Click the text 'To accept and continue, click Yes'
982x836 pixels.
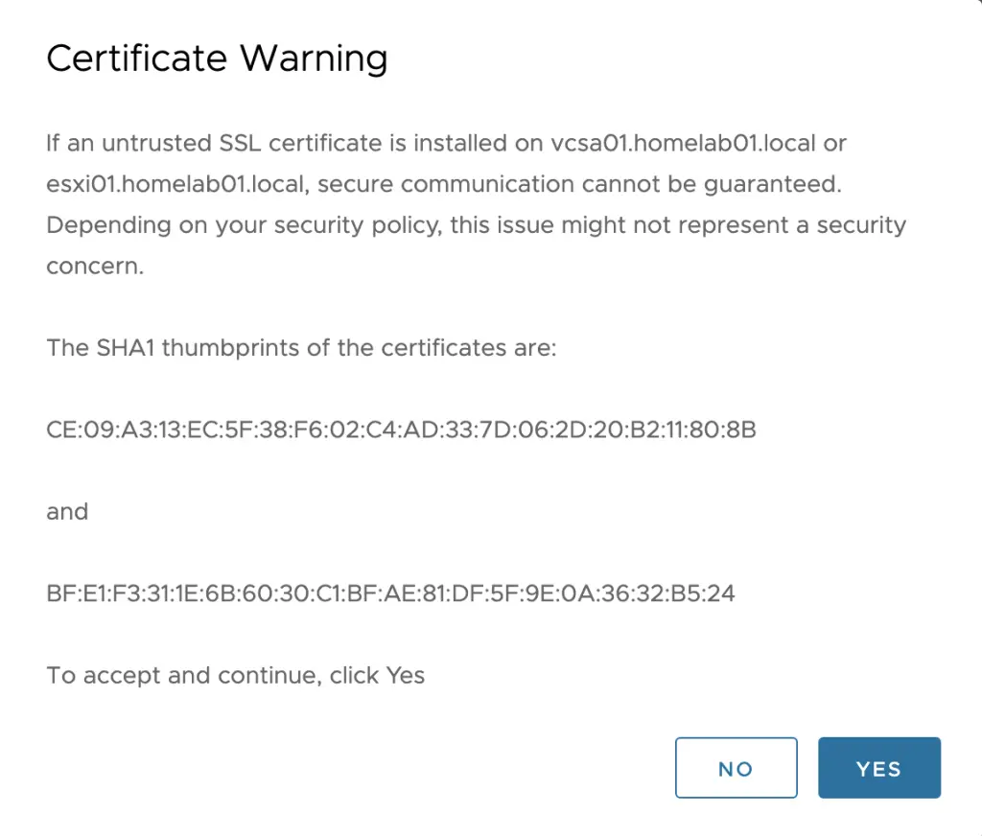(x=235, y=675)
